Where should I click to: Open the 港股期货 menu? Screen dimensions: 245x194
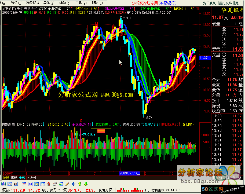pyautogui.click(x=33, y=3)
